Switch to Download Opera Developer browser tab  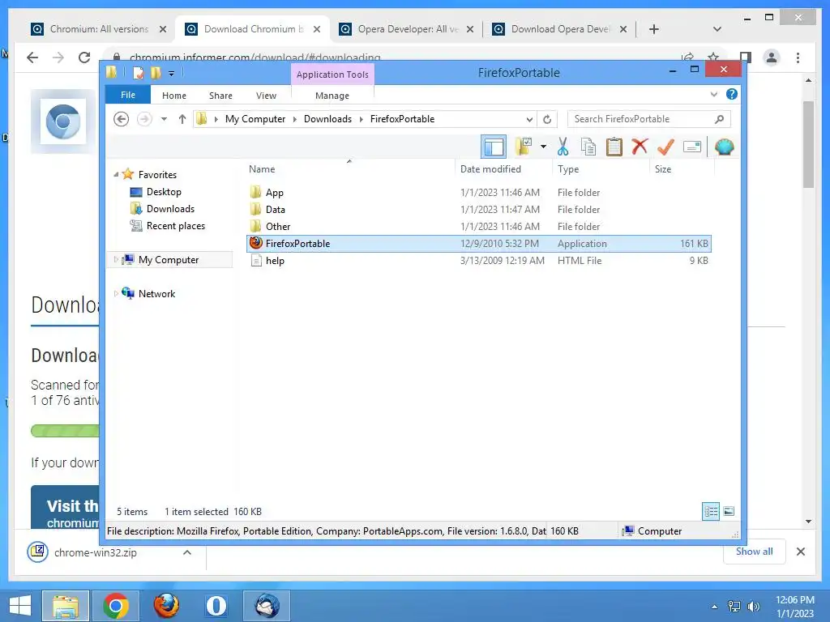coord(560,29)
